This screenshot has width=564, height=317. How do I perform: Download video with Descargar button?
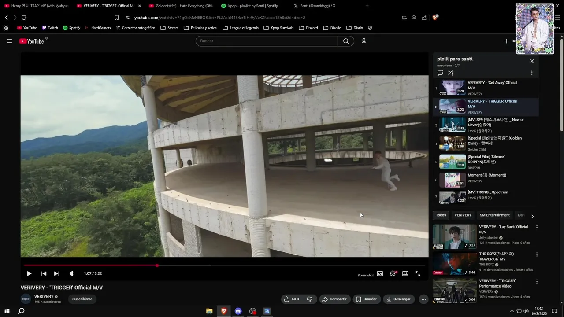pos(399,299)
